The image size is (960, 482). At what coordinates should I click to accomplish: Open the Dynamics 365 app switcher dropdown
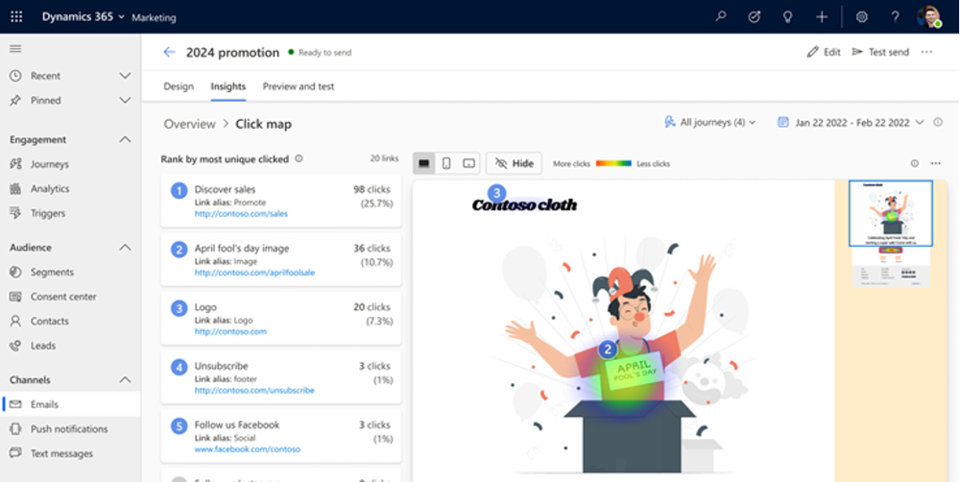coord(84,17)
